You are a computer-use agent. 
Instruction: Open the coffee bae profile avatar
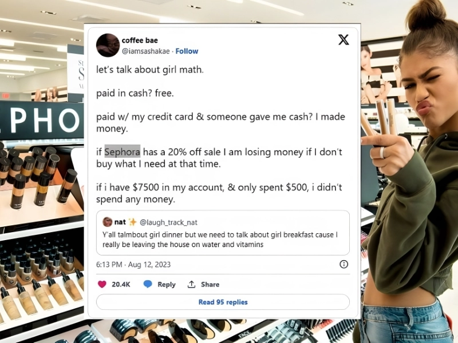point(108,45)
